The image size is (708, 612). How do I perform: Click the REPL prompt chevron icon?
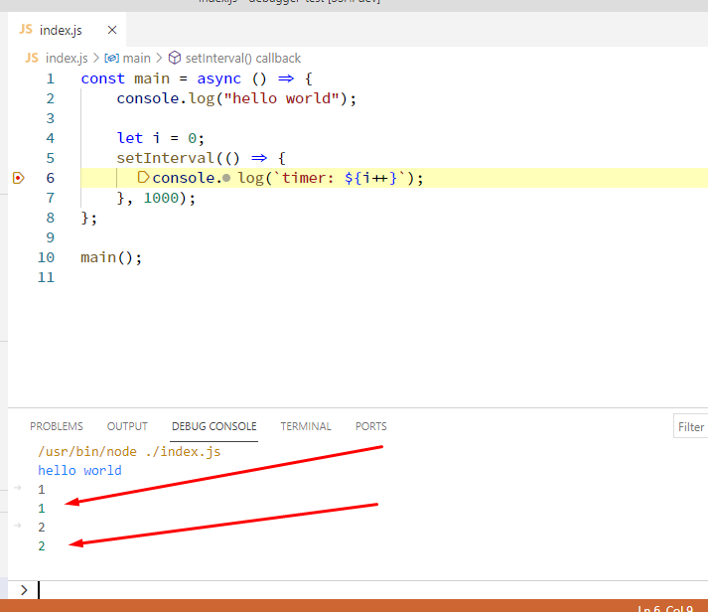[24, 590]
